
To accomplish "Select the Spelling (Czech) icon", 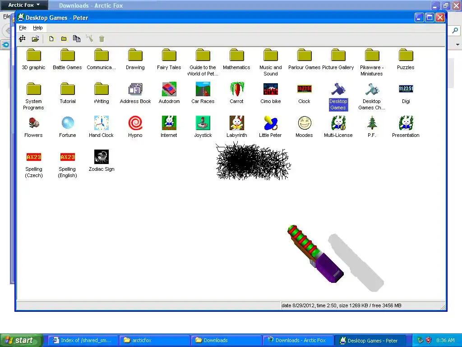I will pos(33,157).
